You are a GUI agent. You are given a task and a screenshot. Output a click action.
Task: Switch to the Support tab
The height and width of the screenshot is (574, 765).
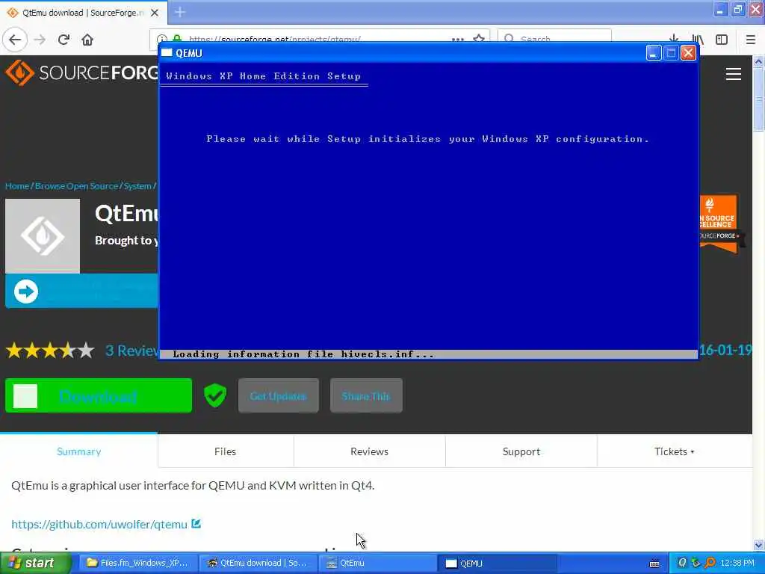521,451
